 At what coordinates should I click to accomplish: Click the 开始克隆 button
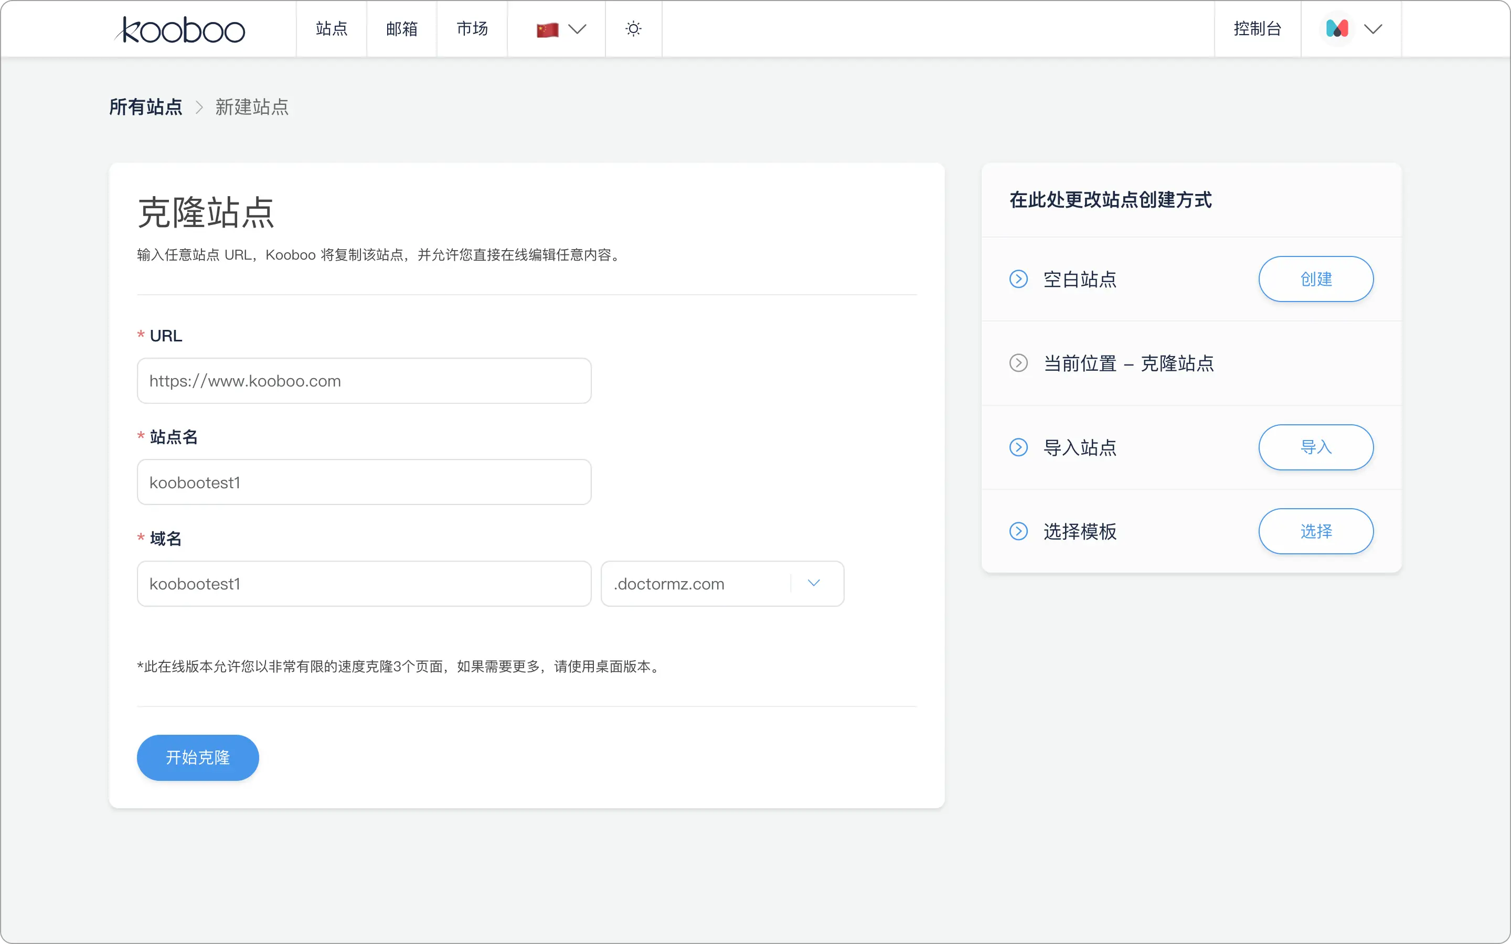(197, 757)
